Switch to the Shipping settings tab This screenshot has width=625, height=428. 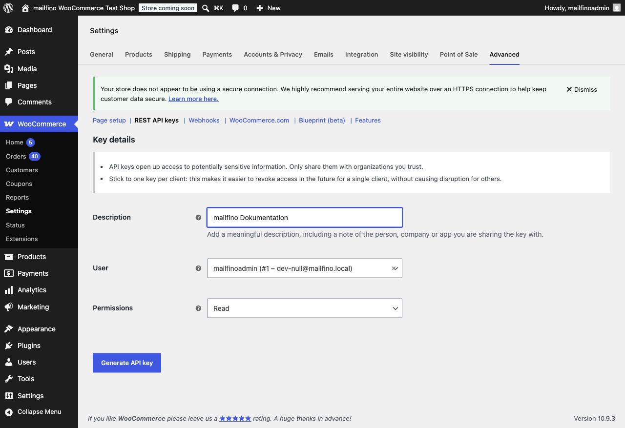177,54
